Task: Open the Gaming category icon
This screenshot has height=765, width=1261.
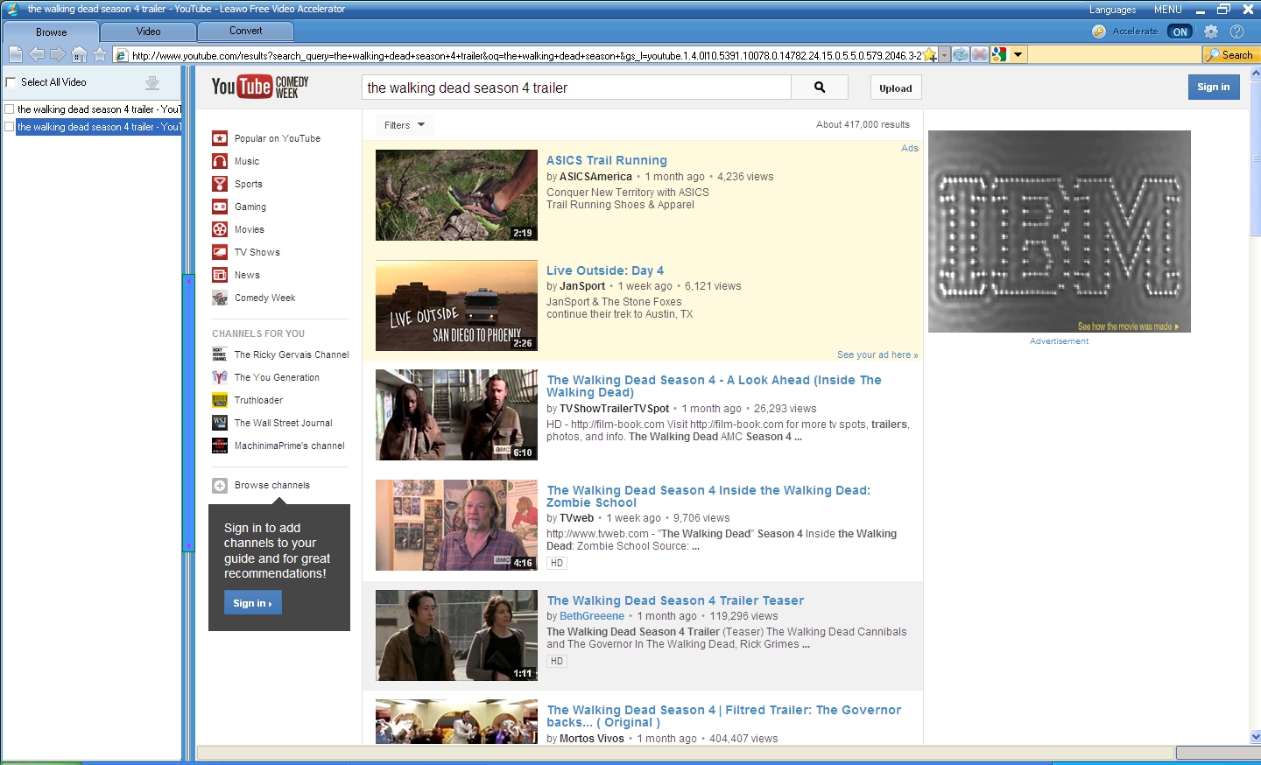Action: 220,207
